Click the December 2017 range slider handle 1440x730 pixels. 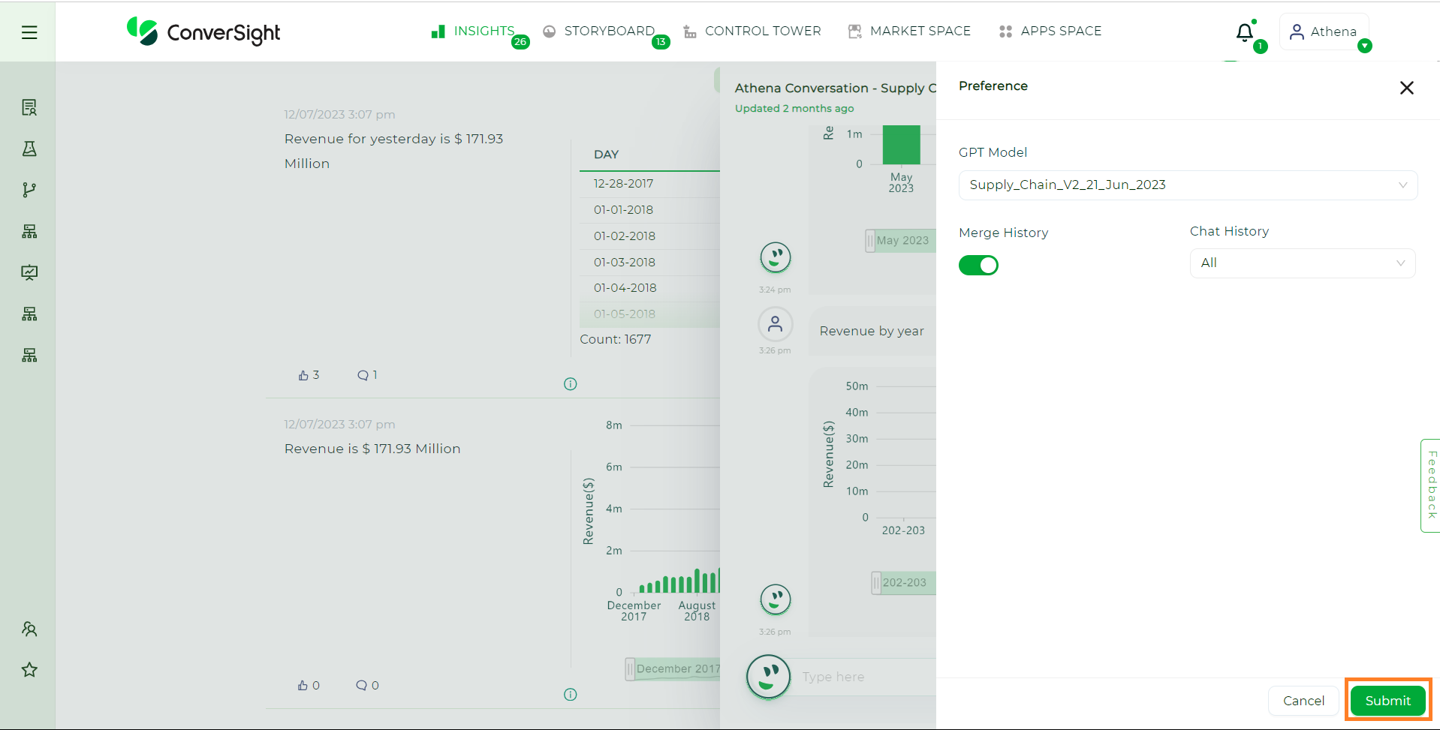point(630,668)
